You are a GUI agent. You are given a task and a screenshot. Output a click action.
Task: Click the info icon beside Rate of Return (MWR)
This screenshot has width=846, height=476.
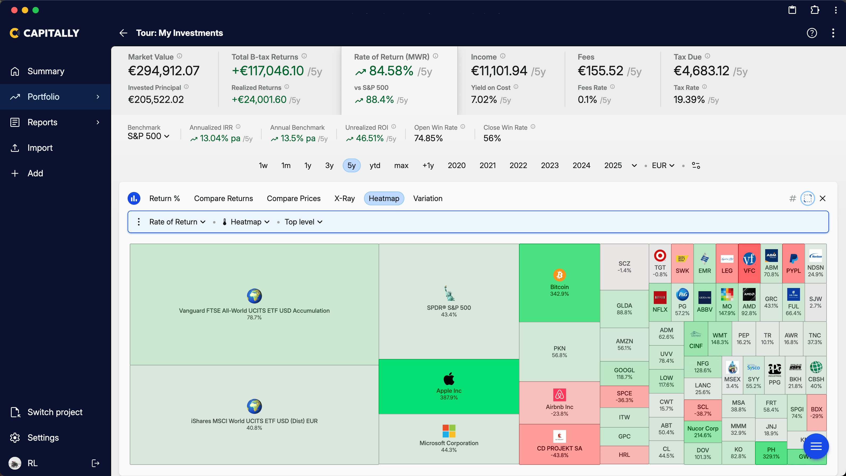tap(435, 56)
